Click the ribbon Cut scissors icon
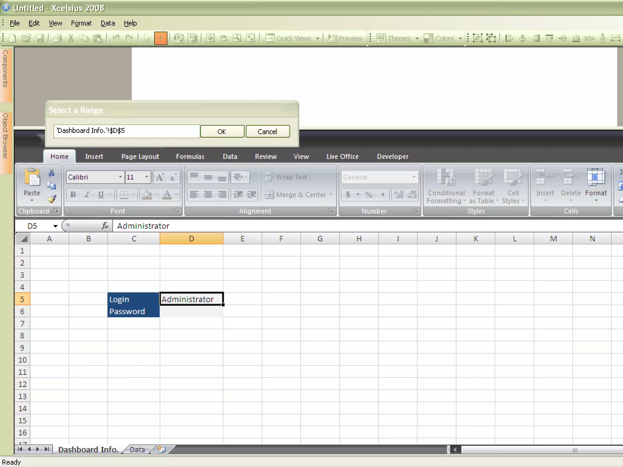 (x=51, y=173)
